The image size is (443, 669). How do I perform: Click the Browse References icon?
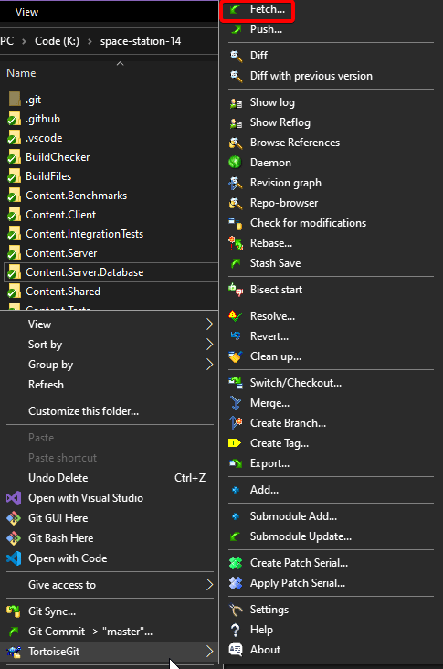[236, 143]
